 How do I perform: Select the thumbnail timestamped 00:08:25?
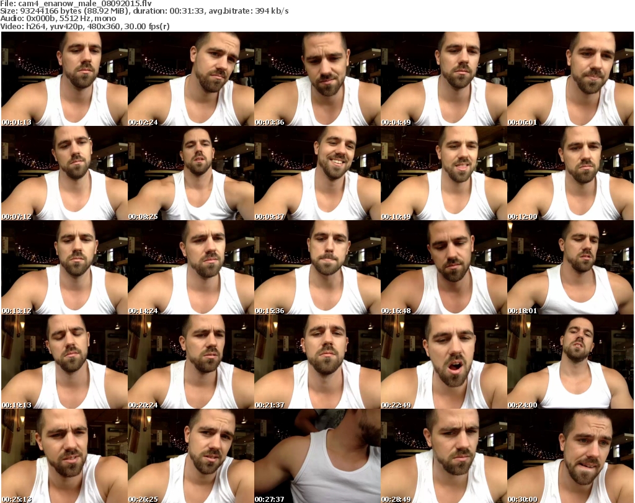click(x=191, y=173)
